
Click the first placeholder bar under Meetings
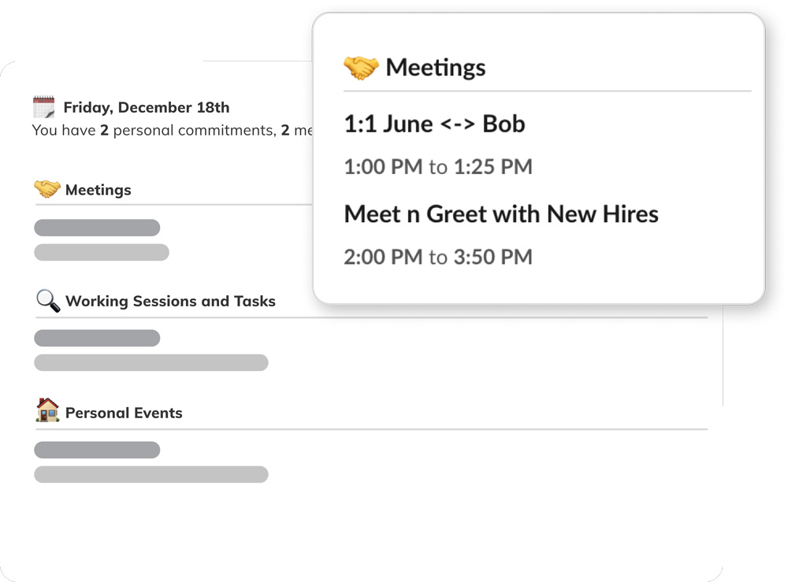pos(97,228)
